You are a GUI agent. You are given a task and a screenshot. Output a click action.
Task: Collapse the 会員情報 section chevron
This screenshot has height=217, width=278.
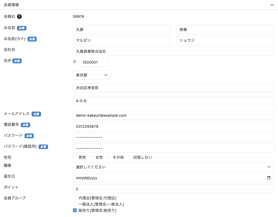(x=272, y=5)
